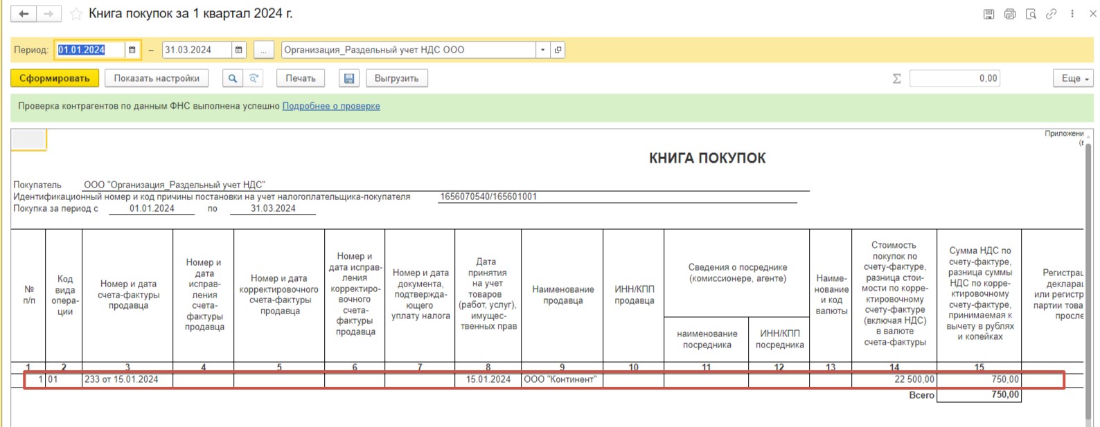Select the cell with 22 500,00
The width and height of the screenshot is (1100, 427).
894,379
